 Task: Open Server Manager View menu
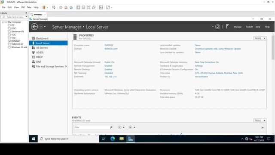[x=258, y=27]
